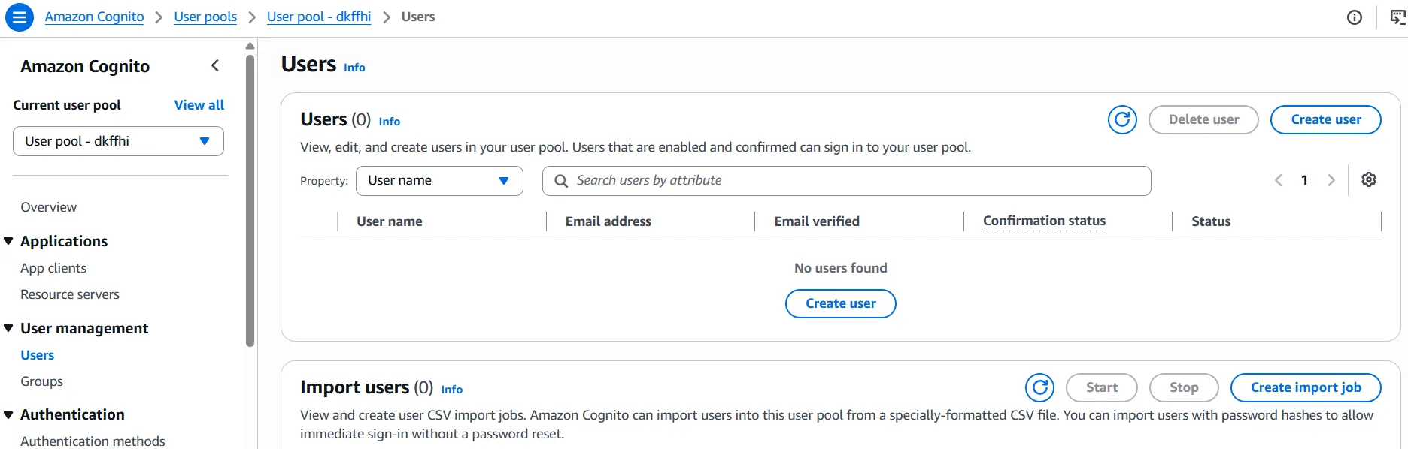Refresh the Users table
The width and height of the screenshot is (1408, 449).
[1122, 119]
